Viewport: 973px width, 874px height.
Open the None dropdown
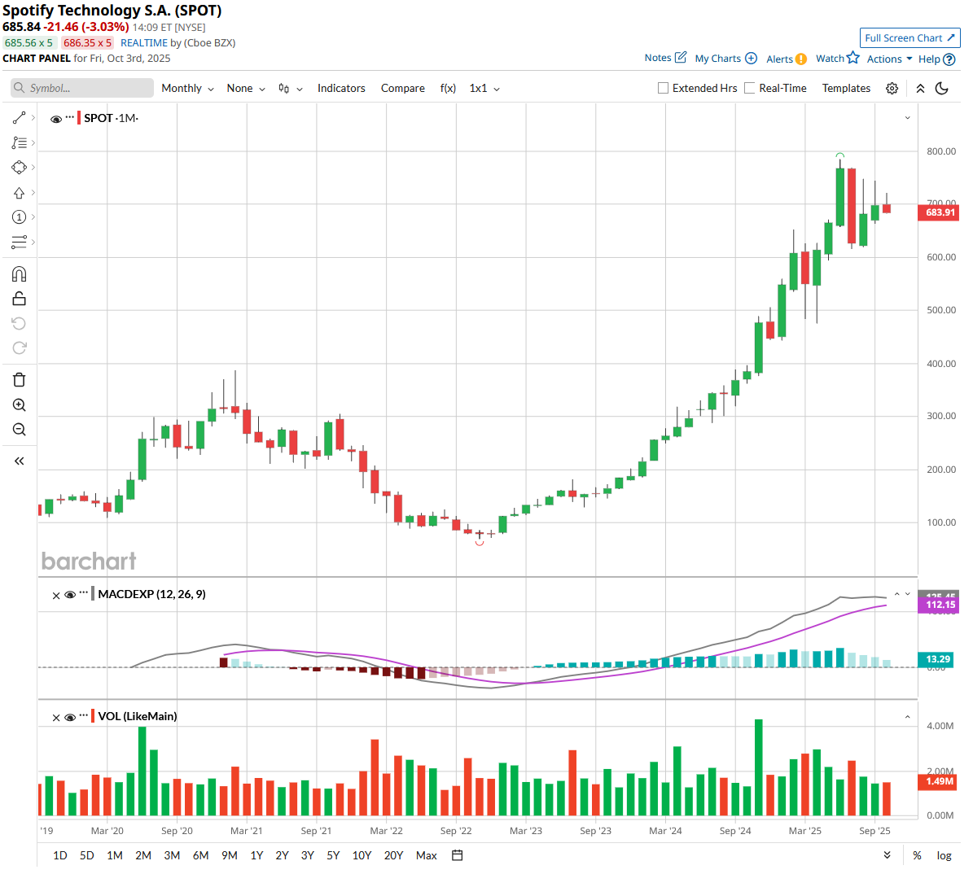246,88
